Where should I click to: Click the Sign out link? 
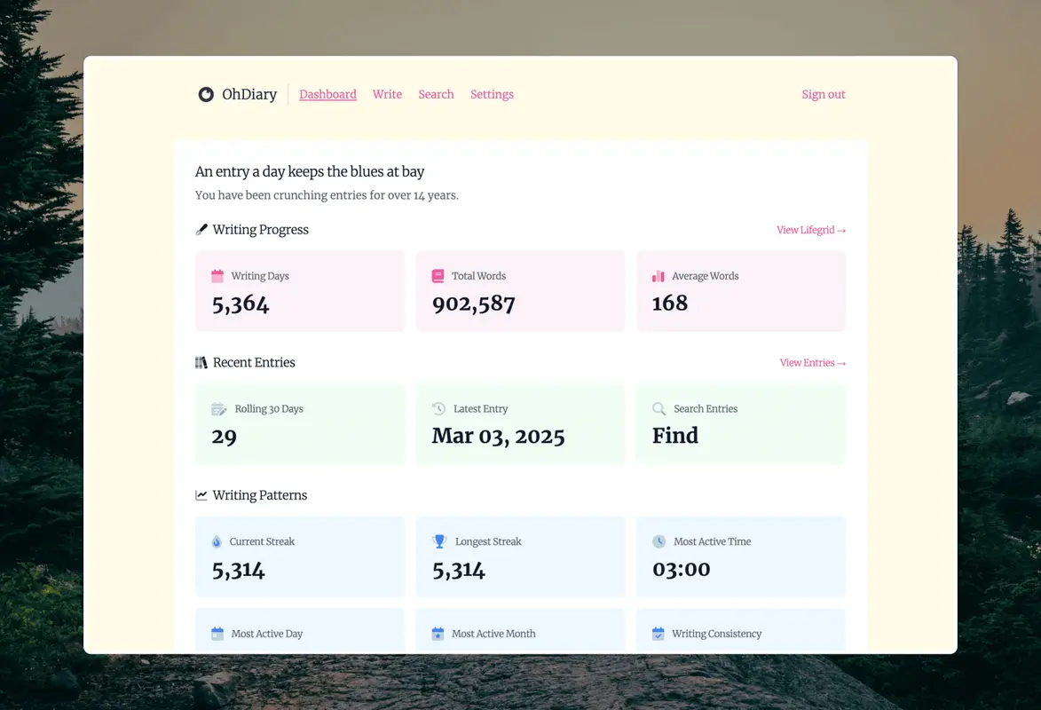823,94
